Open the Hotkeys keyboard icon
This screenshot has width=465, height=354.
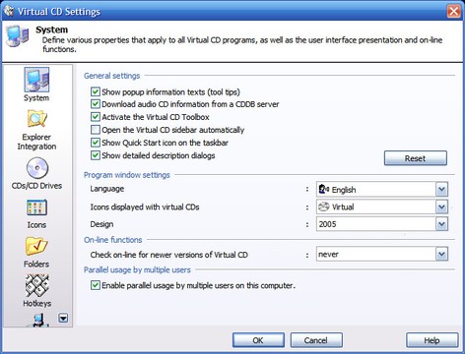(x=37, y=285)
